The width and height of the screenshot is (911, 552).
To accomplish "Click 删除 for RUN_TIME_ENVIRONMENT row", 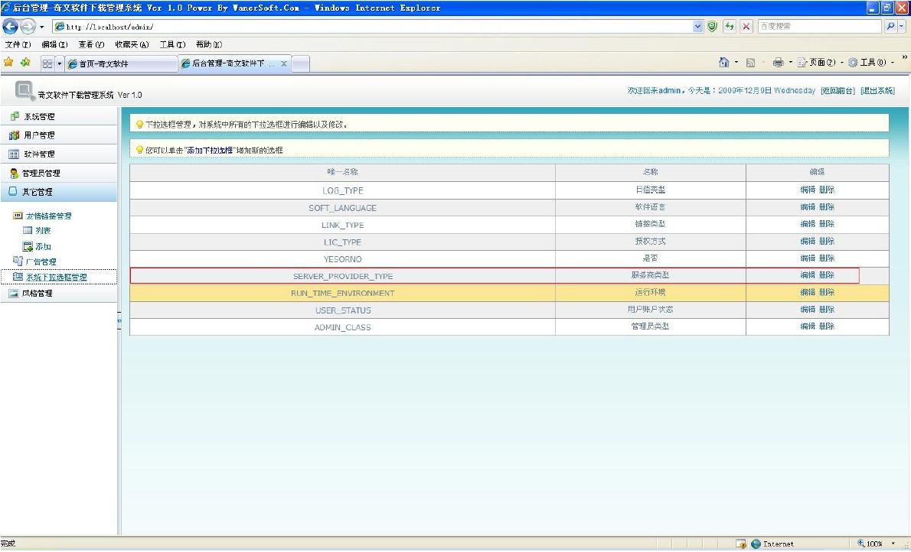I will point(827,293).
